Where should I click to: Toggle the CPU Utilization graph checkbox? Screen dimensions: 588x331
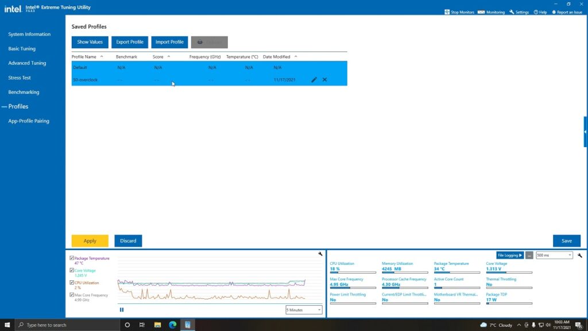tap(72, 283)
